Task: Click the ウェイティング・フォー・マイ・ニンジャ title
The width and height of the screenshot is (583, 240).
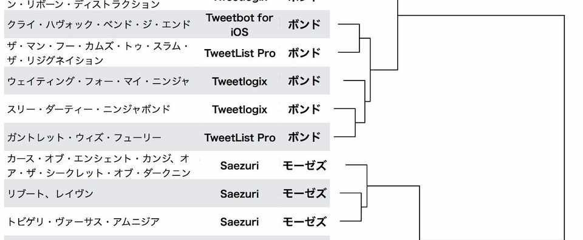Action: [x=98, y=81]
